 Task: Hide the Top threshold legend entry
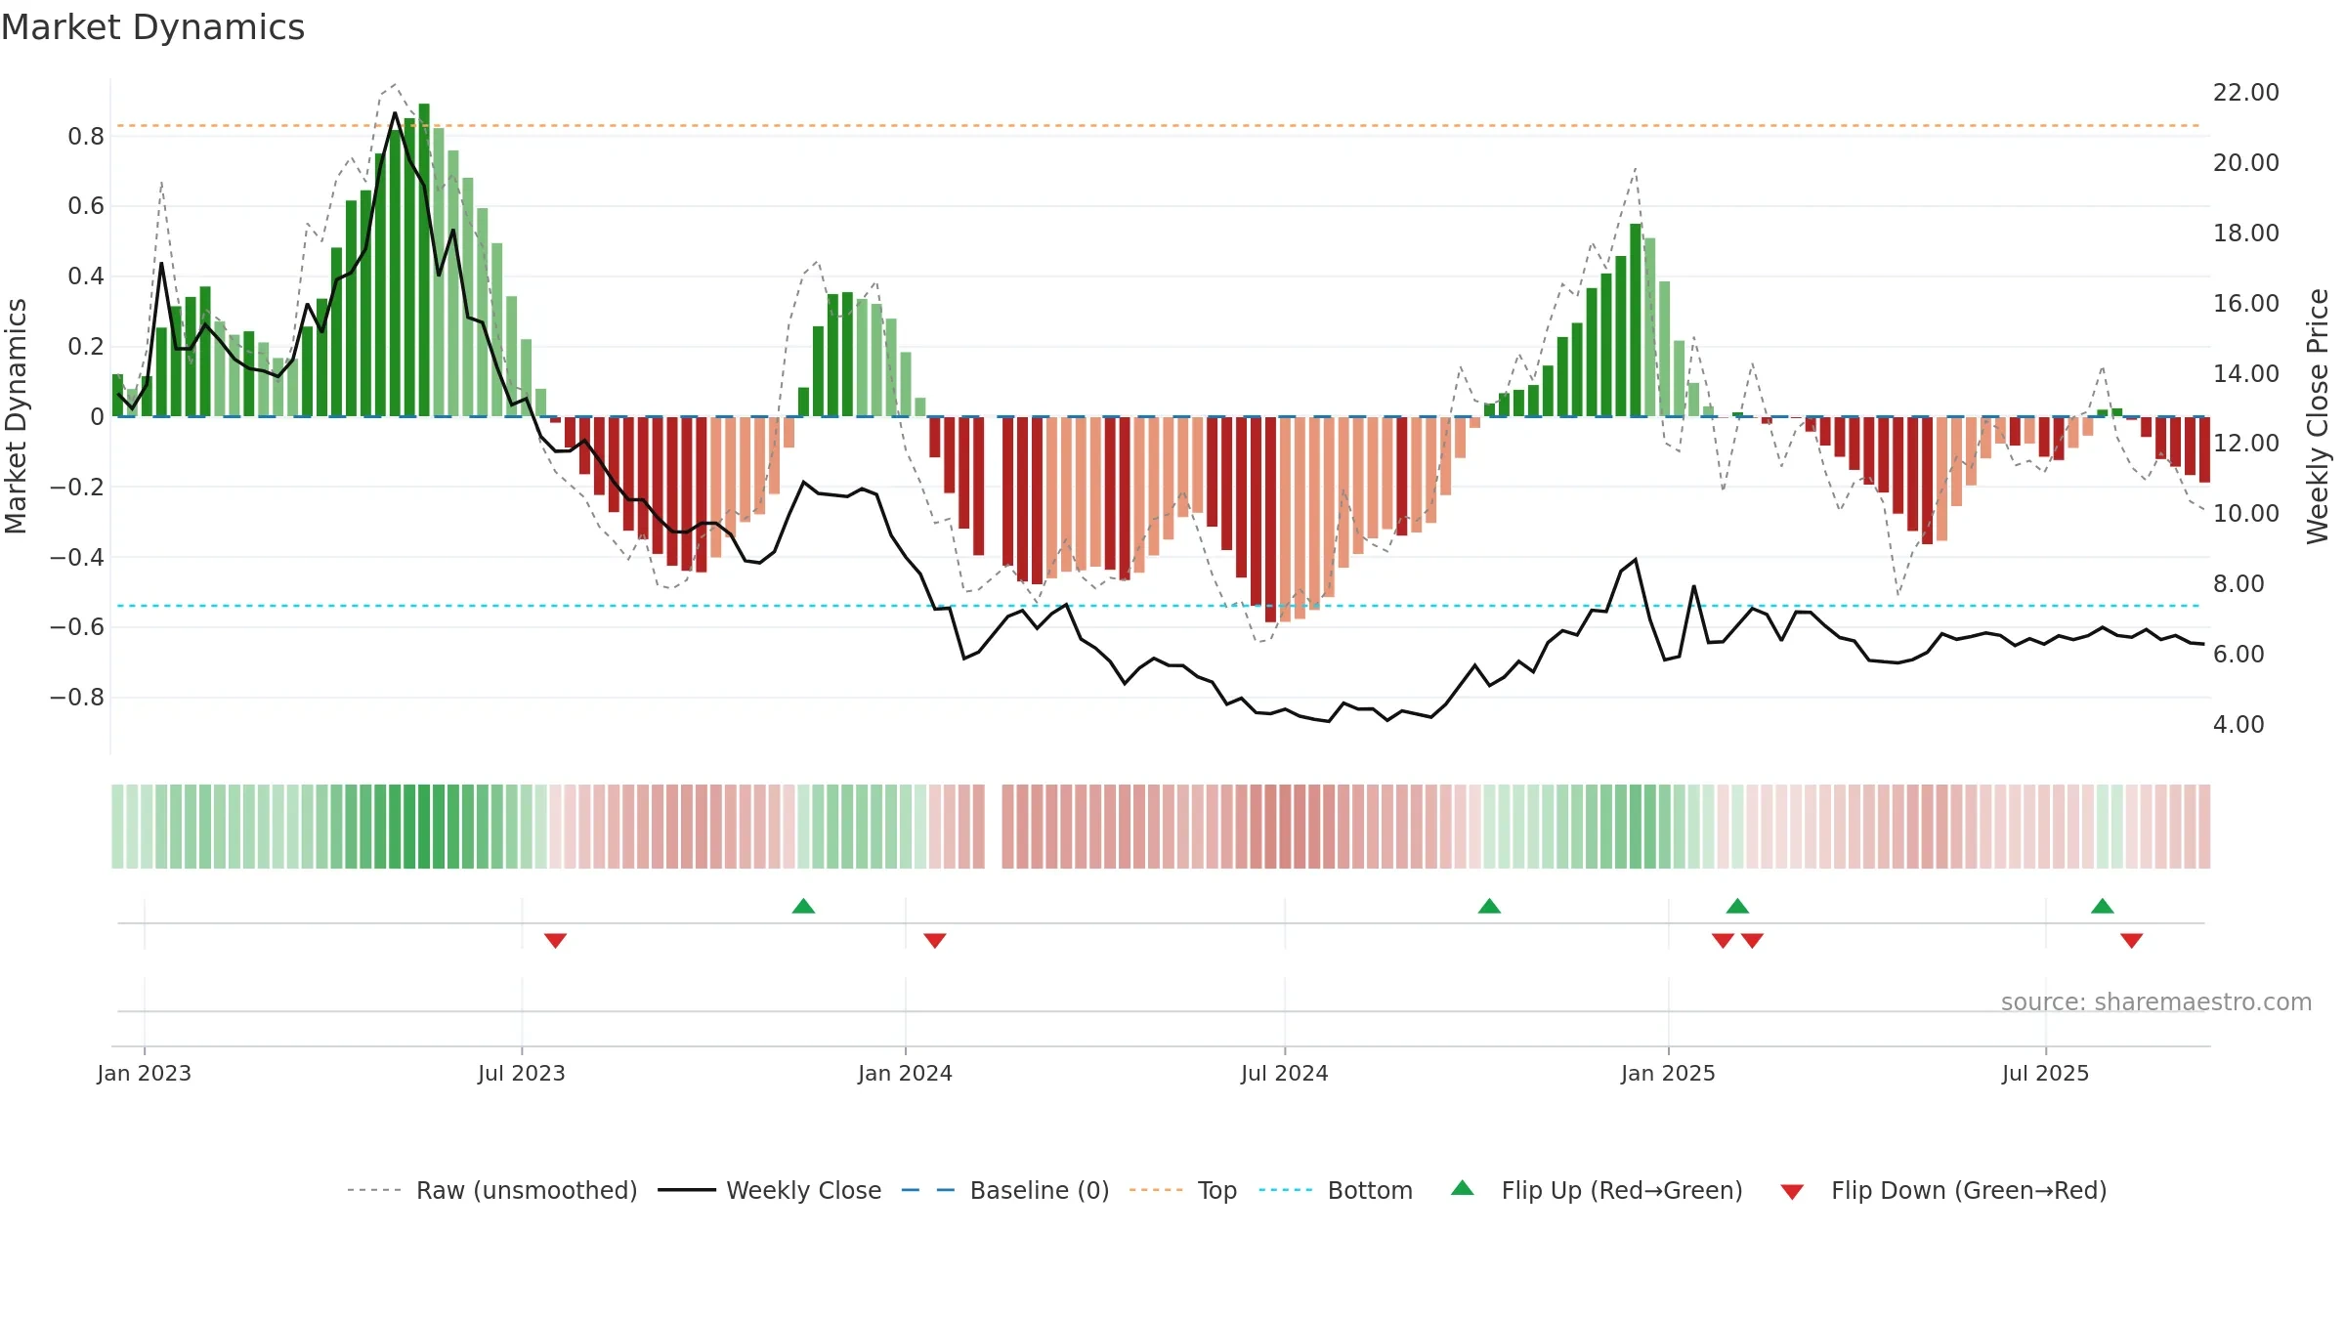click(1182, 1190)
